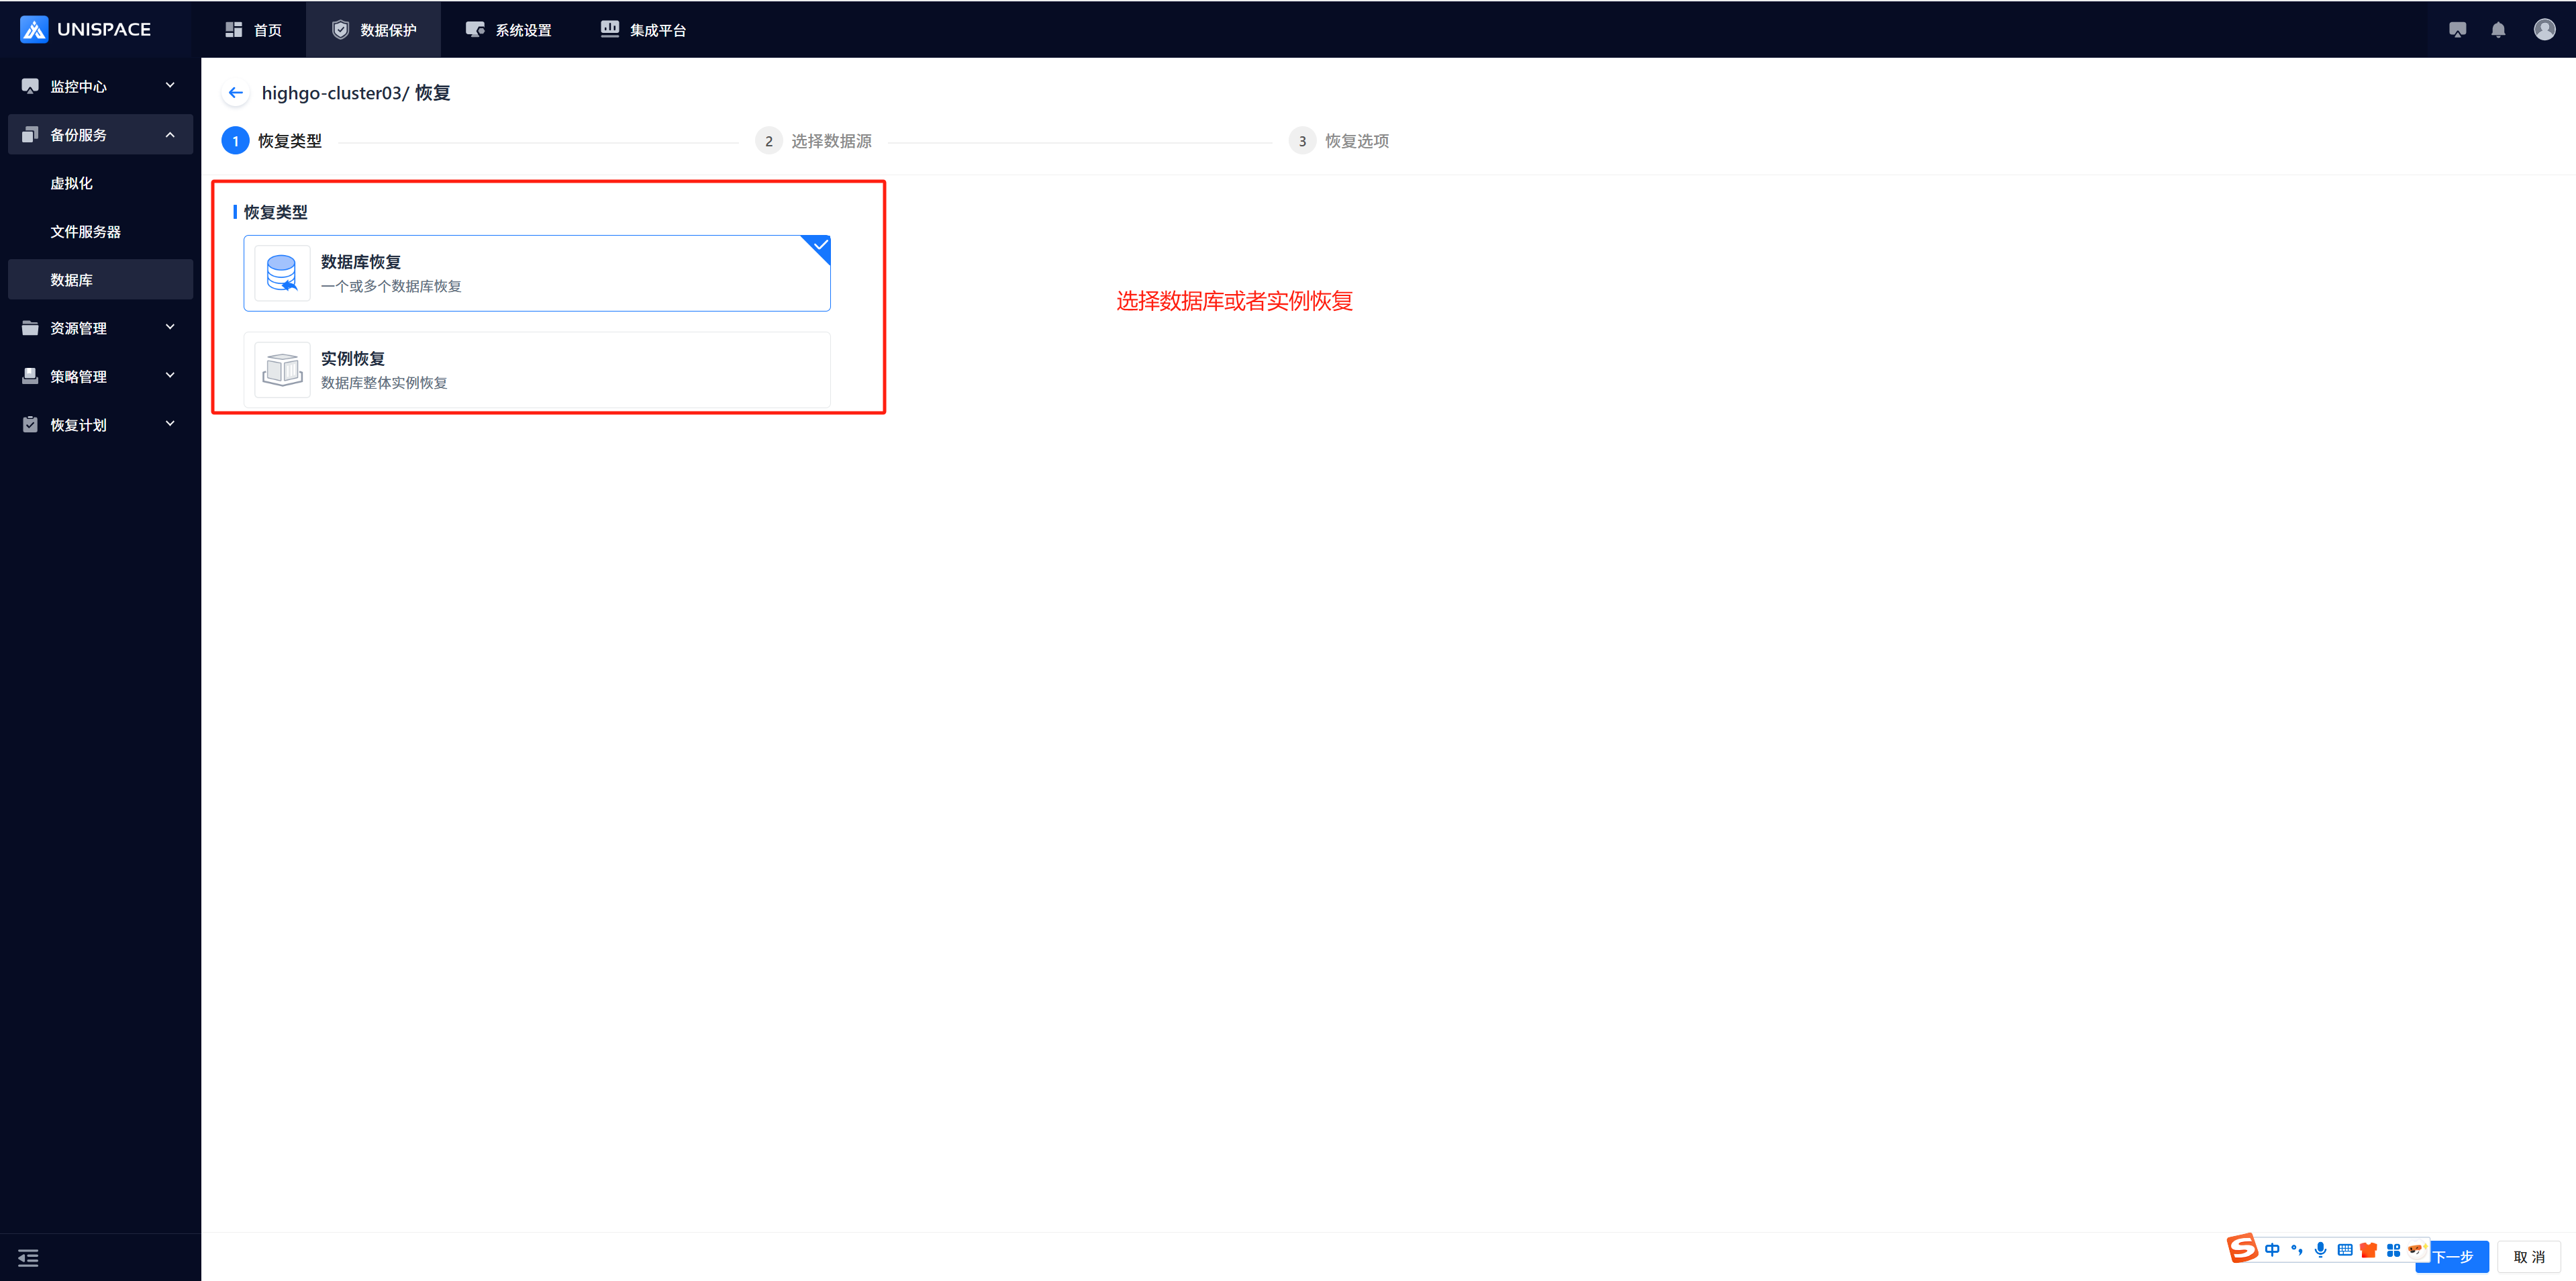
Task: Open the user avatar icon
Action: coord(2544,29)
